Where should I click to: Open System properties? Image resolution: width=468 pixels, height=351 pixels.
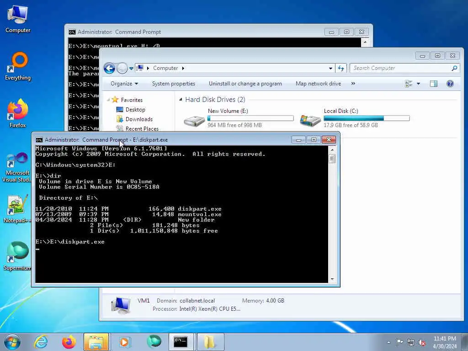click(x=173, y=84)
